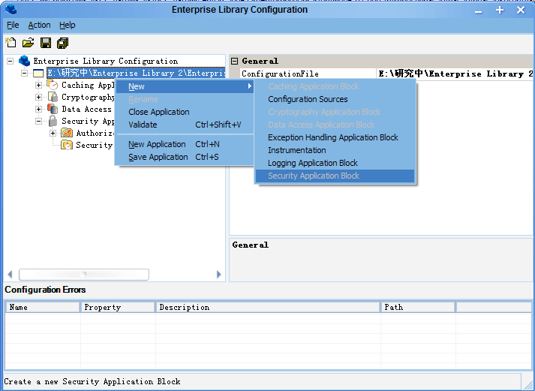Image resolution: width=535 pixels, height=391 pixels.
Task: Click the Security Caches node icon
Action: 67,145
